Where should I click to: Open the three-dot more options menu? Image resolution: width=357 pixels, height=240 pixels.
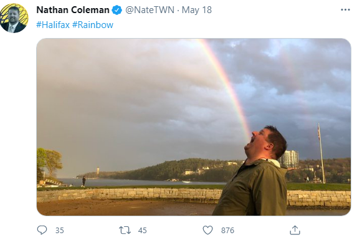tap(345, 10)
